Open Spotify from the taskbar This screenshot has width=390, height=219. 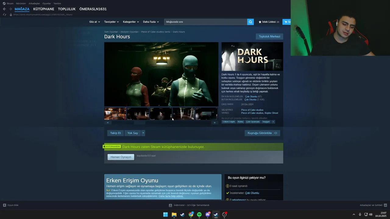tap(199, 214)
